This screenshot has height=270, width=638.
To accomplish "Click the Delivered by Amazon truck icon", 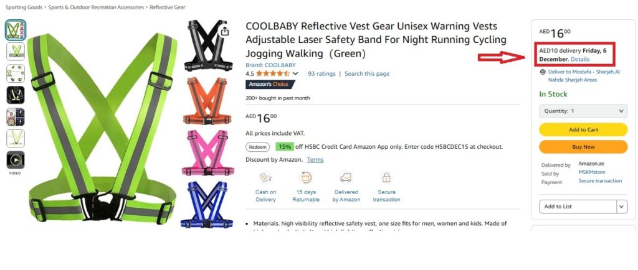I will (x=346, y=178).
